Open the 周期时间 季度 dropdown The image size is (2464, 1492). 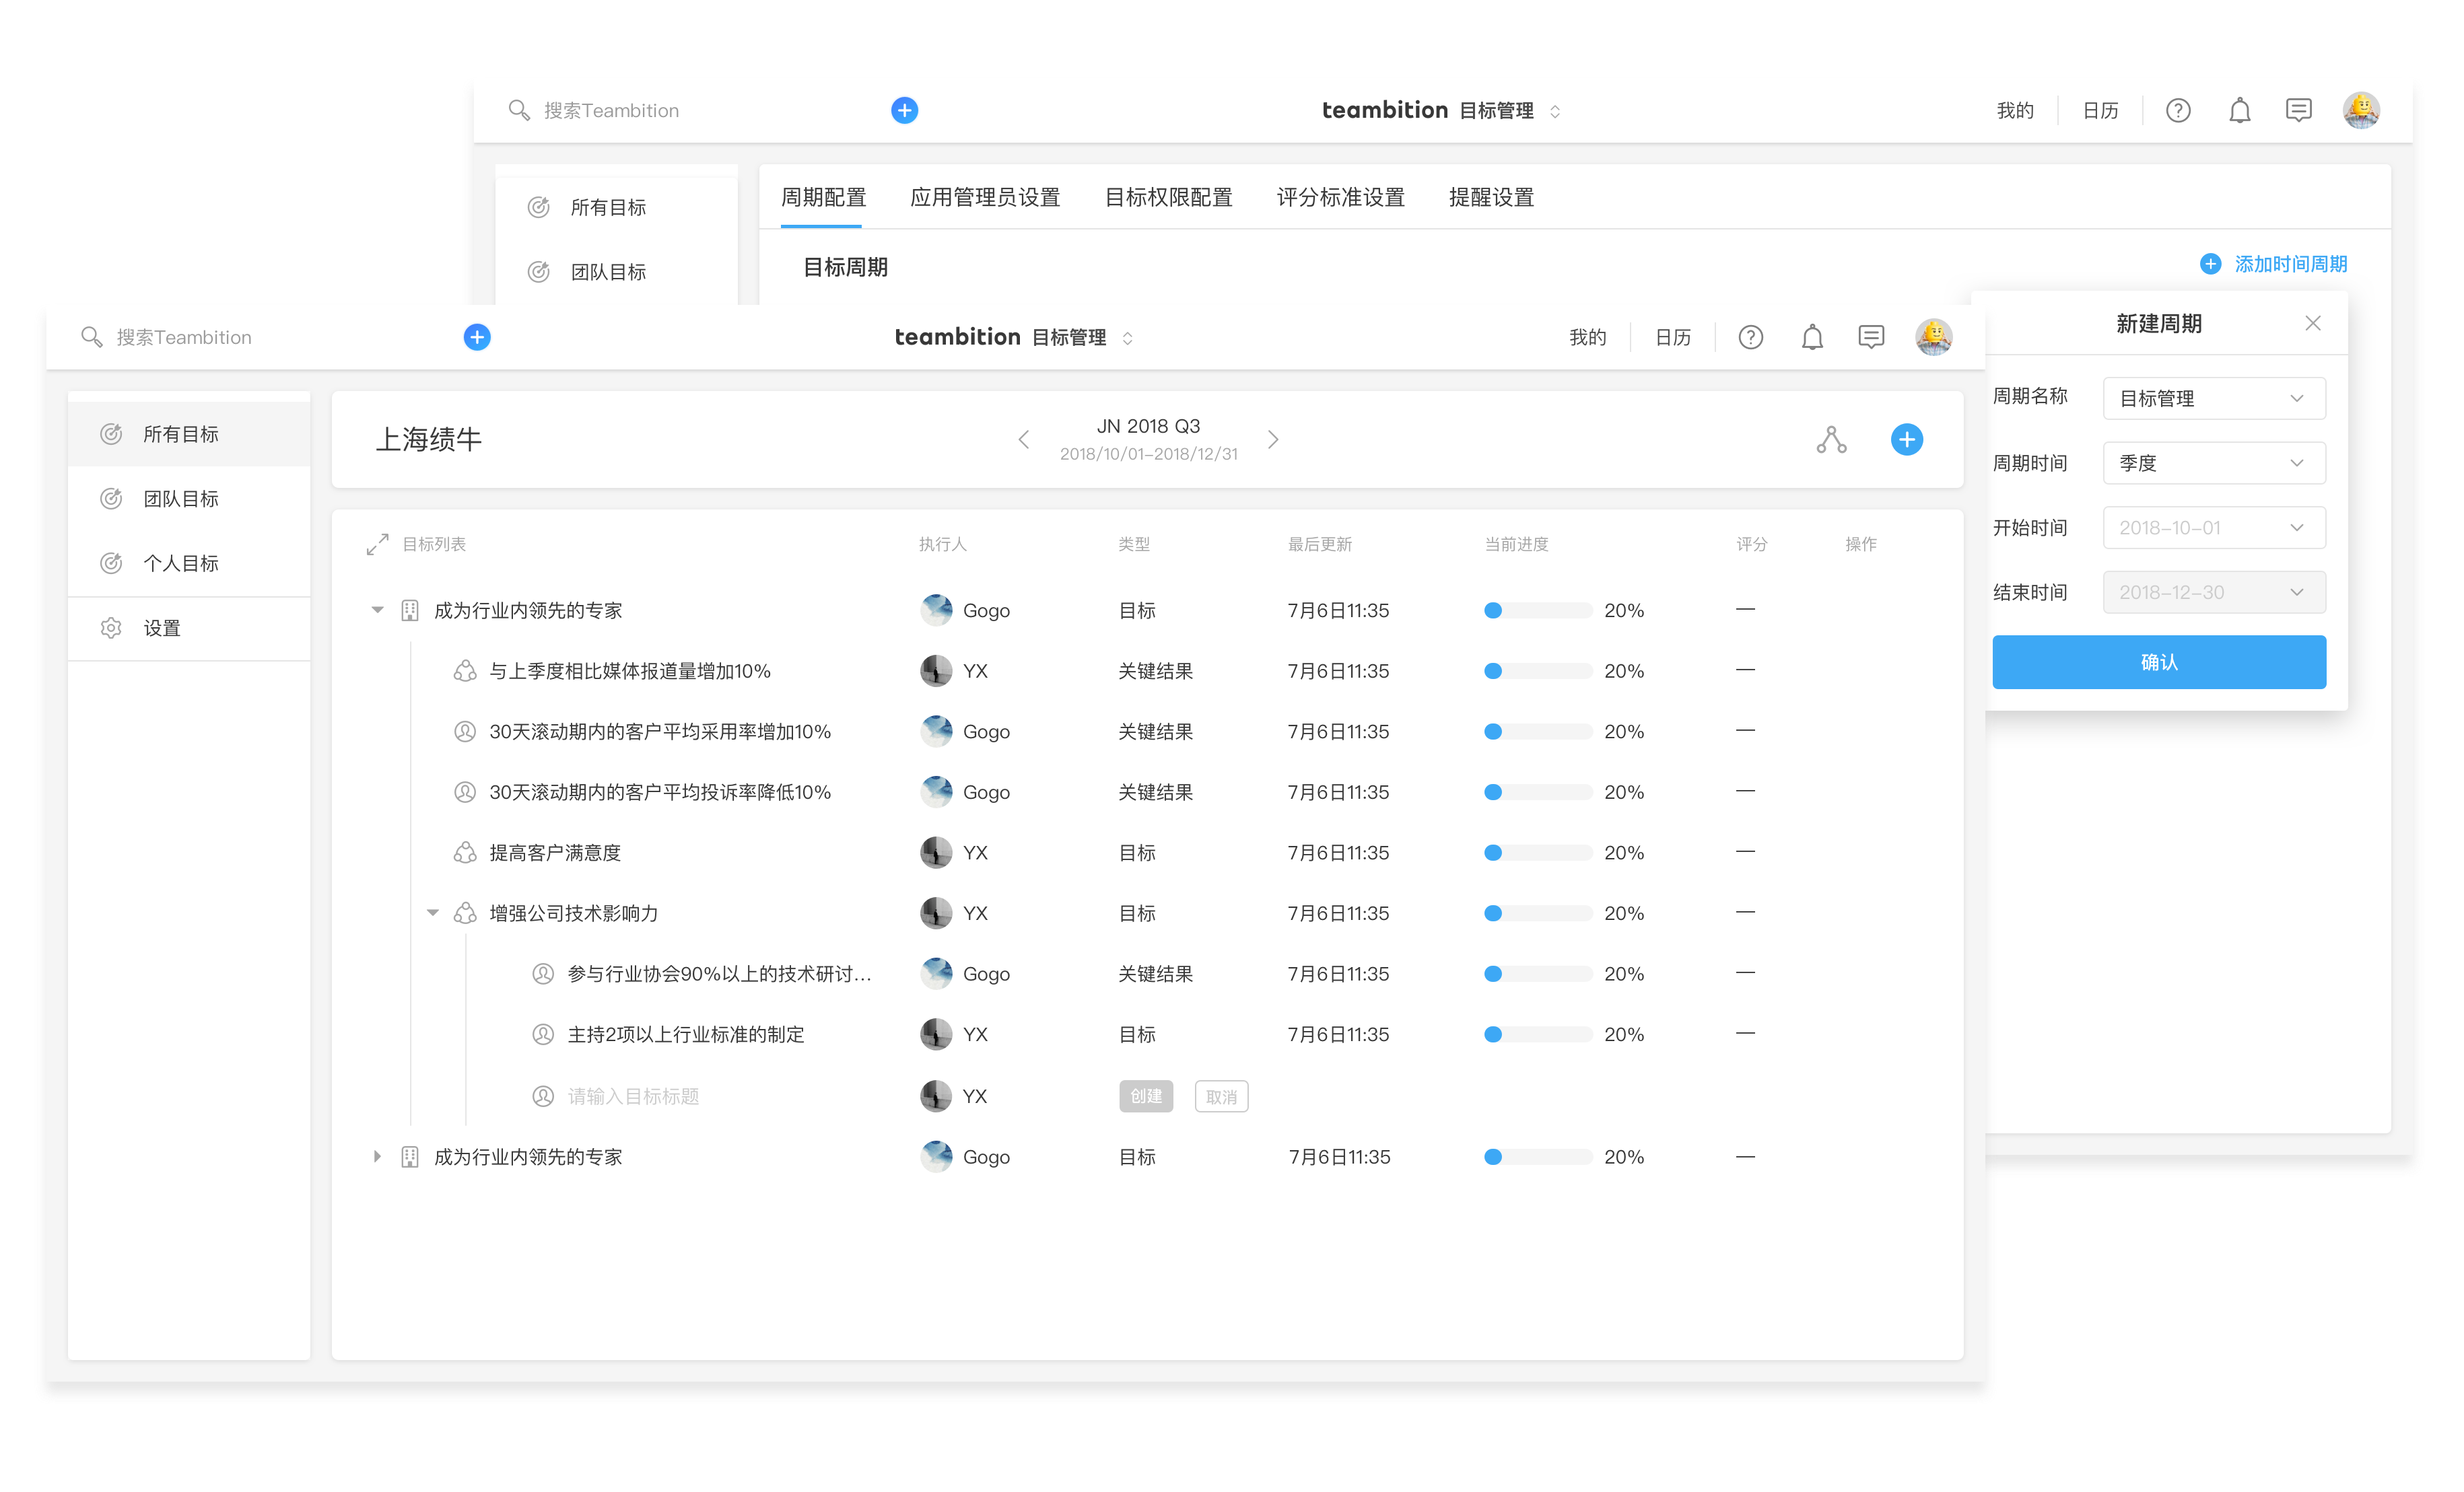coord(2214,464)
